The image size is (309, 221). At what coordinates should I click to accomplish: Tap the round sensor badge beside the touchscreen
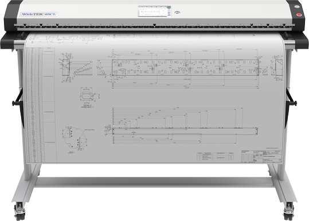(177, 13)
